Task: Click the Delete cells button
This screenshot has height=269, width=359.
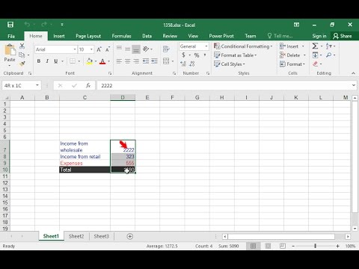Action: click(x=292, y=55)
